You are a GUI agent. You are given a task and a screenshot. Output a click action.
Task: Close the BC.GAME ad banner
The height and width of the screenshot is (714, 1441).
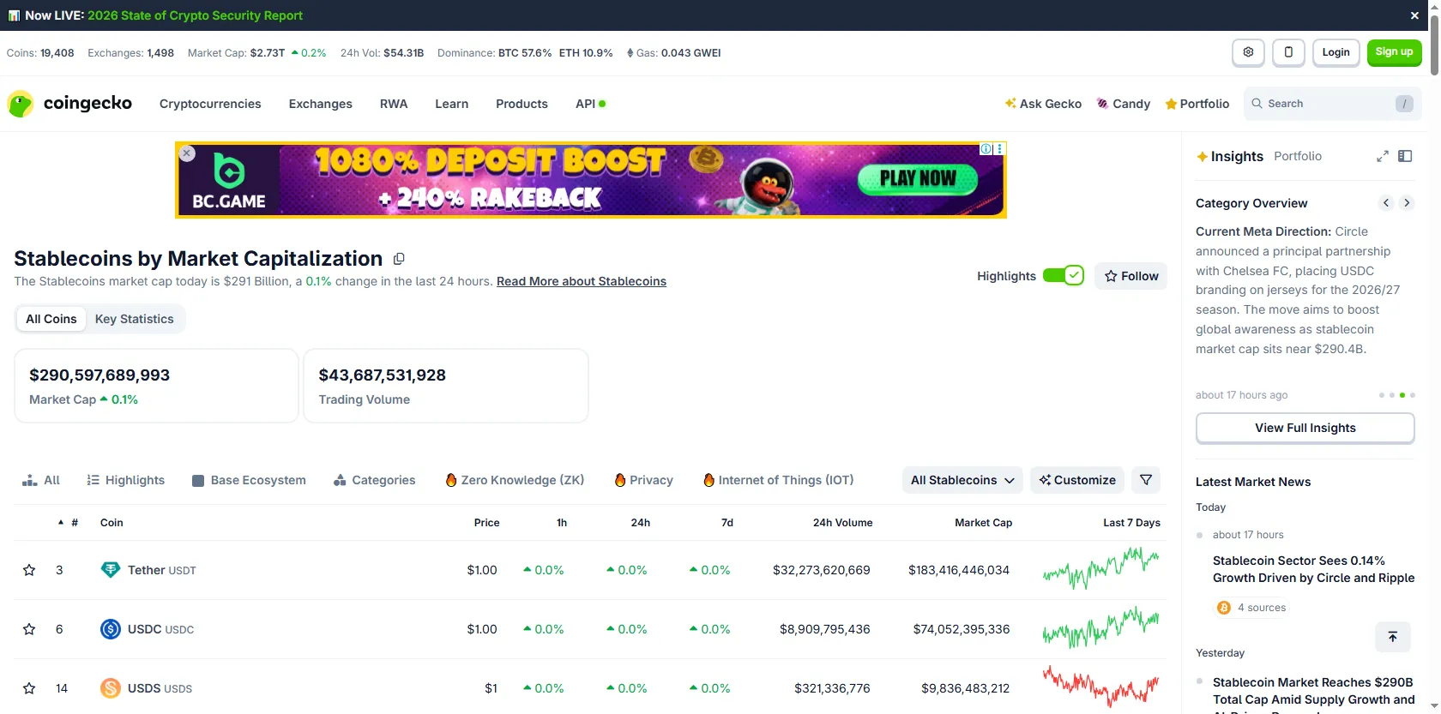[x=187, y=153]
